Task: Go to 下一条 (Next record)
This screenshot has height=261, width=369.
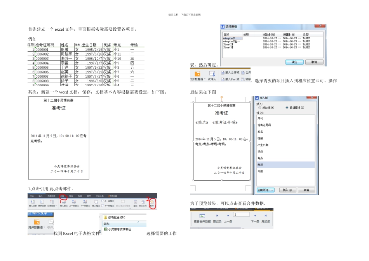Action: (x=255, y=218)
